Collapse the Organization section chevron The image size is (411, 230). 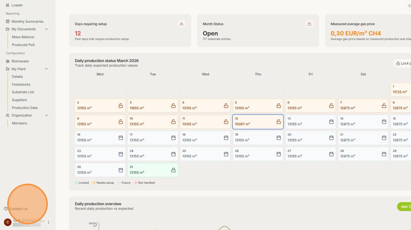coord(46,115)
